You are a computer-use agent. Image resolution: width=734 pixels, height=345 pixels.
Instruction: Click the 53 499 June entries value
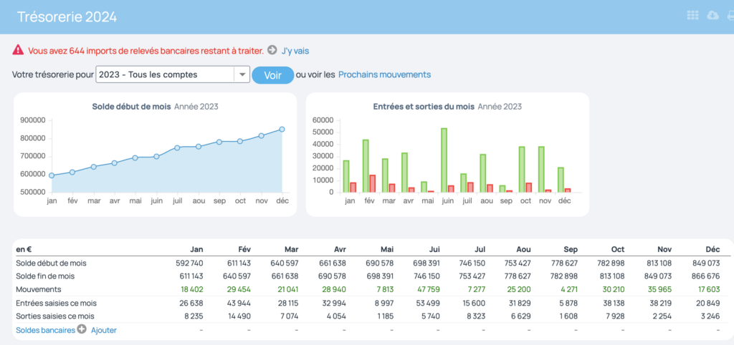427,303
